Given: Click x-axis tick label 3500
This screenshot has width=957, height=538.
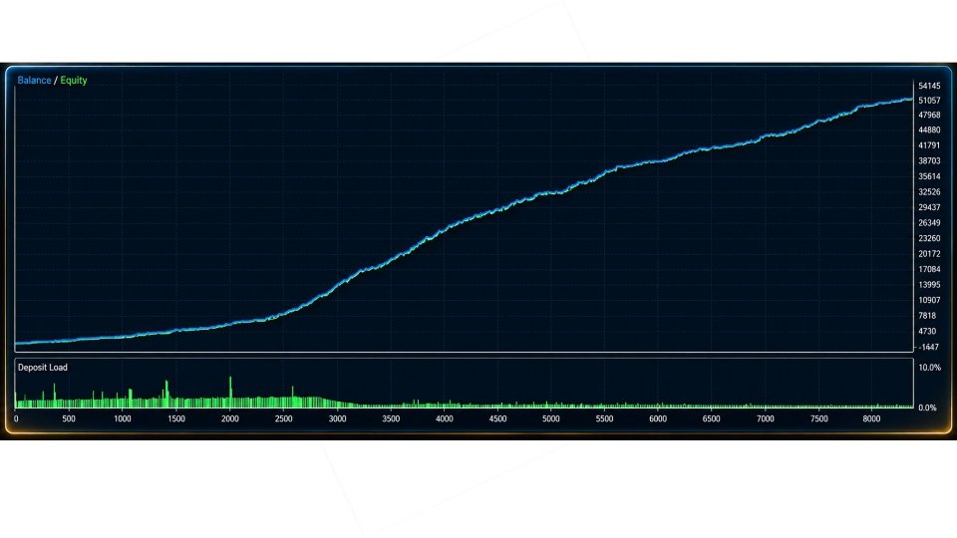Looking at the screenshot, I should pos(391,419).
